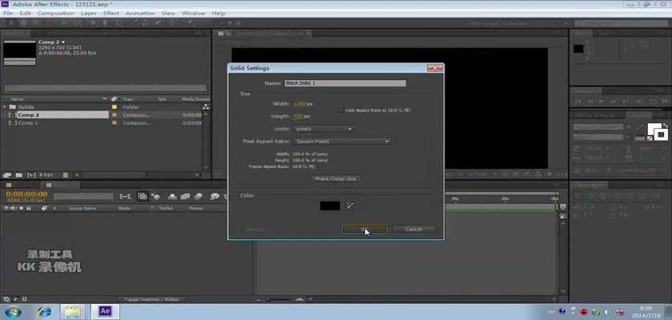Click Toggle Switches / Modes button
This screenshot has width=672, height=320.
click(151, 299)
